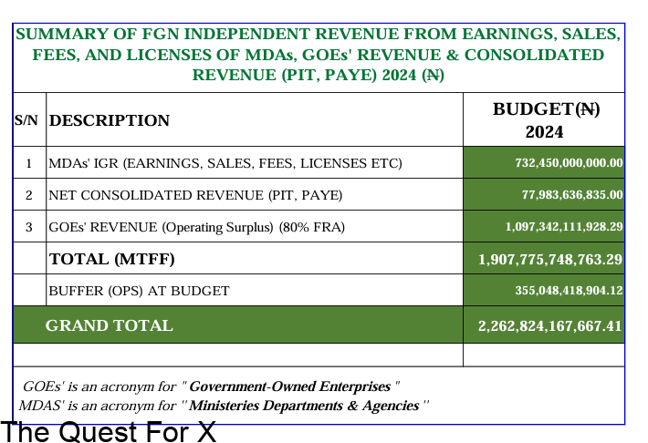Viewport: 648px width, 443px height.
Task: Select the 77,983,636,835.00 amount cell
Action: pyautogui.click(x=572, y=195)
